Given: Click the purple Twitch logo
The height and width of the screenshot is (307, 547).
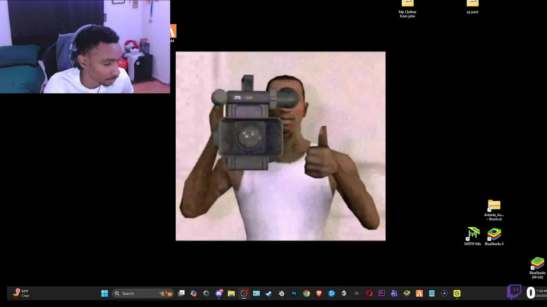Looking at the screenshot, I should point(515,292).
